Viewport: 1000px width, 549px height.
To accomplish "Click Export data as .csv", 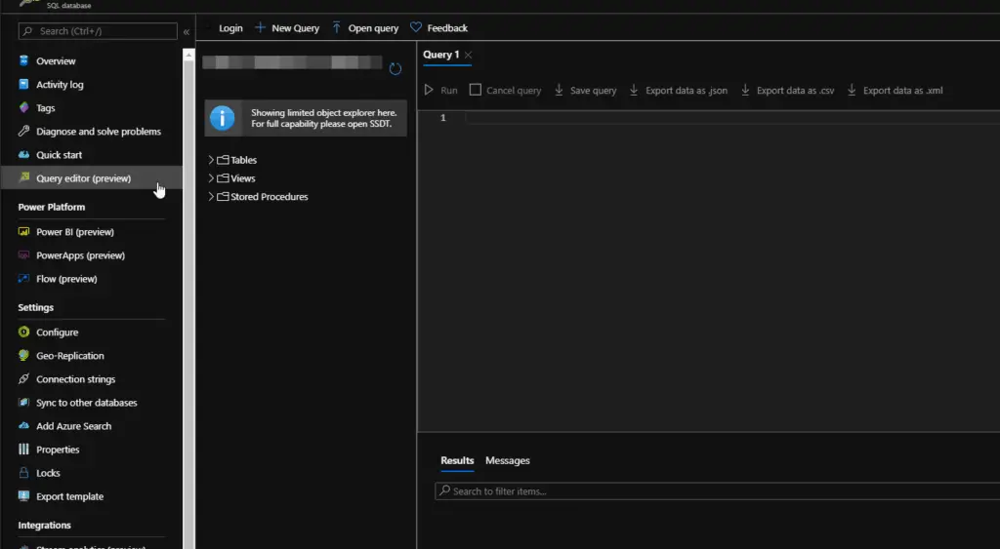I will (x=787, y=91).
